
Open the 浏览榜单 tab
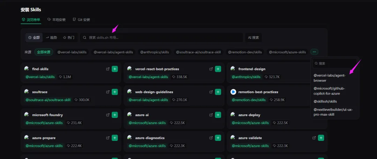(31, 20)
